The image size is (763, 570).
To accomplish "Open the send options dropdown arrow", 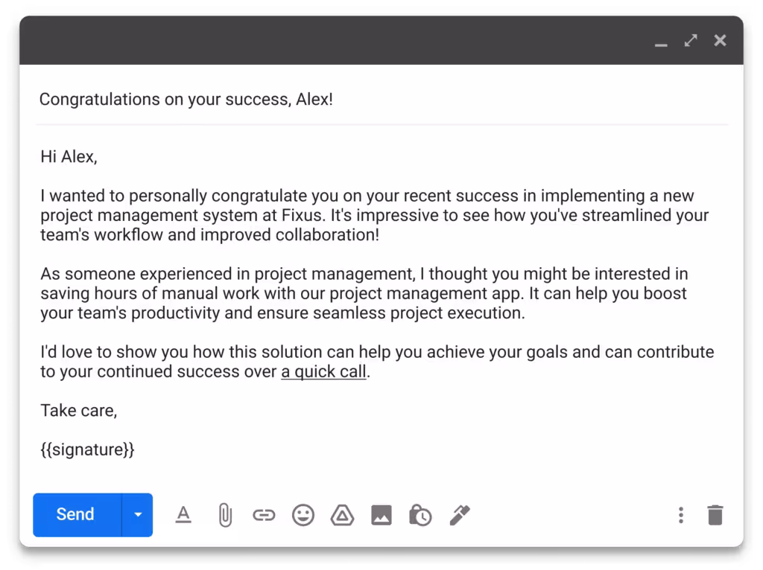I will point(137,514).
